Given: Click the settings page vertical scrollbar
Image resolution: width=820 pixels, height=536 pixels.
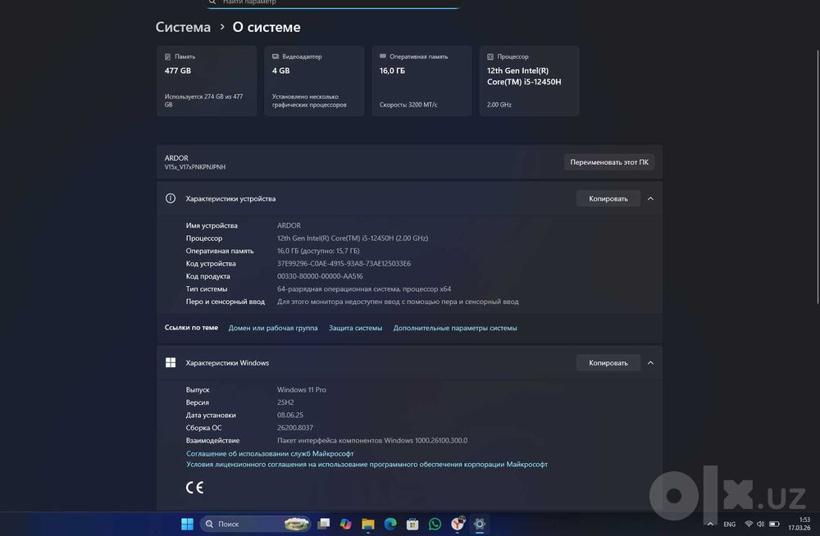Looking at the screenshot, I should tap(818, 176).
